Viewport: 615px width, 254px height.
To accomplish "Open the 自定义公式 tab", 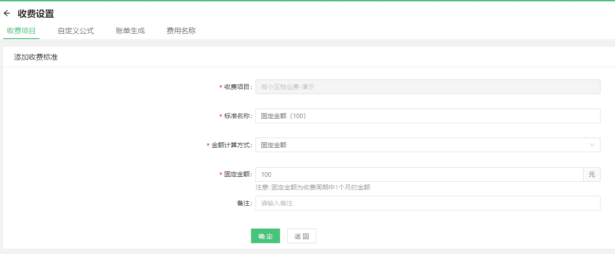I will point(76,31).
